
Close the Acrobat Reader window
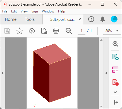115,4
